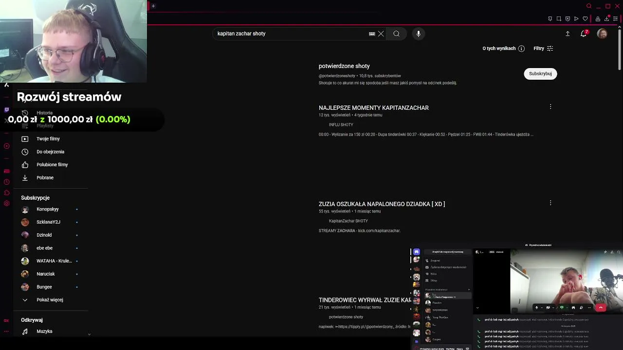
Task: Click the info icon beside O tych wynikach
Action: tap(521, 49)
